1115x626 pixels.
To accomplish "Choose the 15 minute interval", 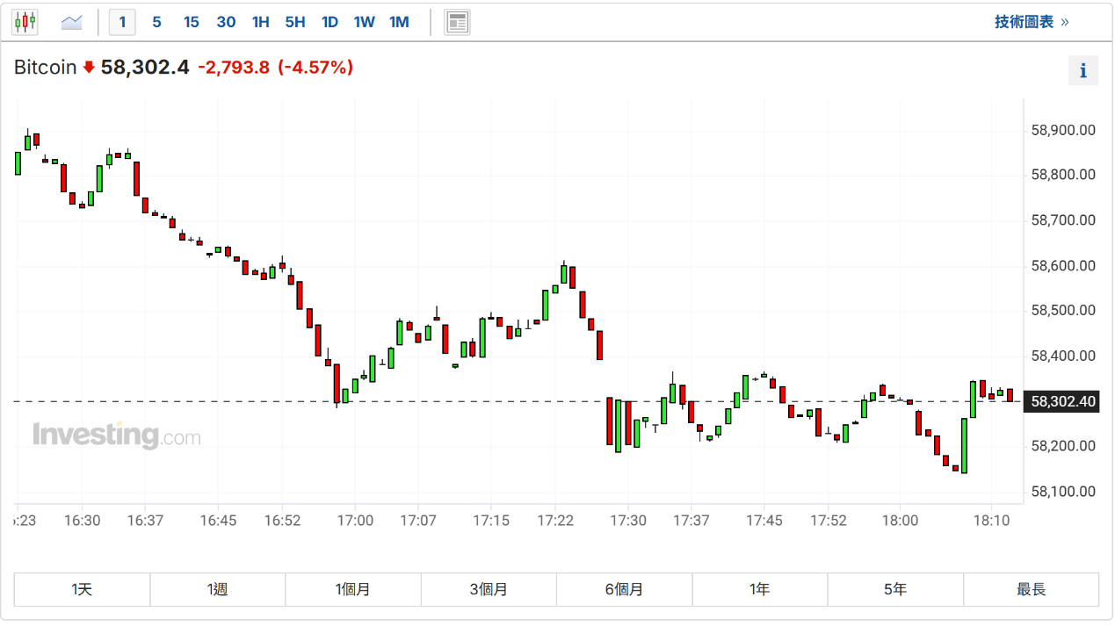I will click(x=191, y=22).
